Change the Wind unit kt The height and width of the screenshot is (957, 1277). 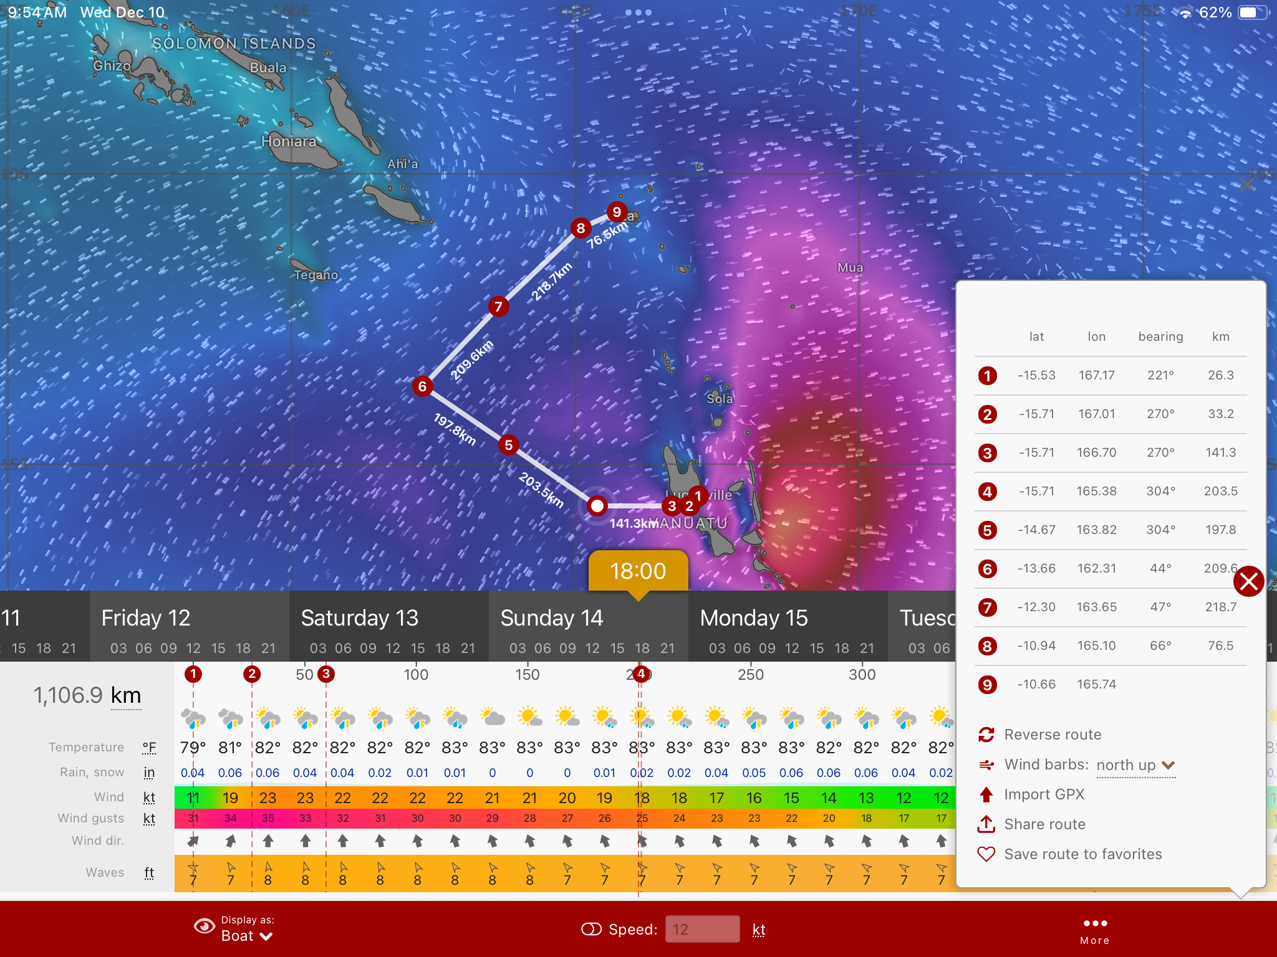[x=149, y=797]
